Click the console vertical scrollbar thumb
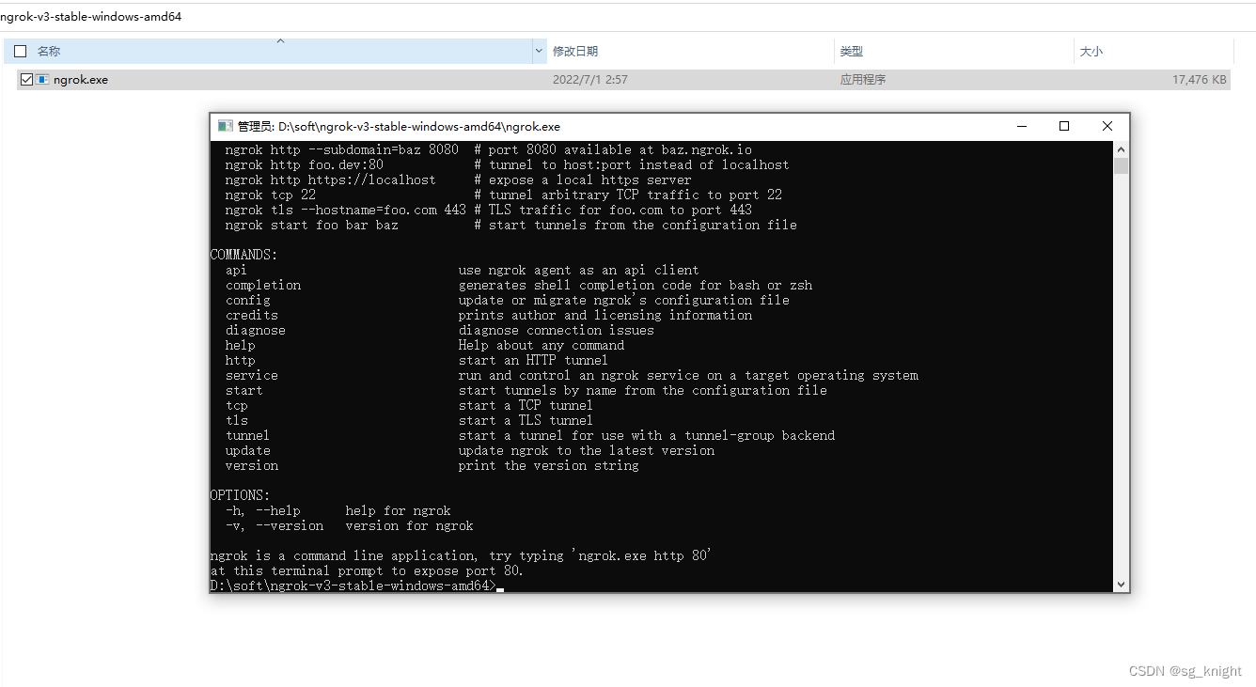This screenshot has width=1256, height=687. point(1121,166)
